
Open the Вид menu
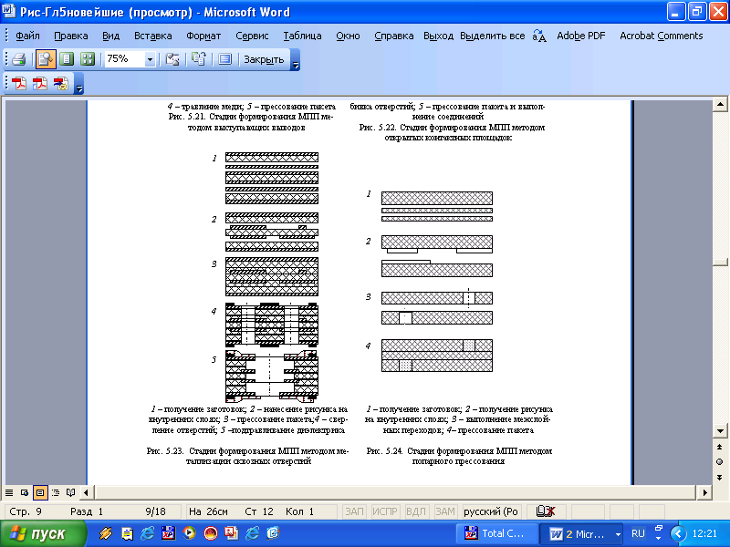pos(110,36)
